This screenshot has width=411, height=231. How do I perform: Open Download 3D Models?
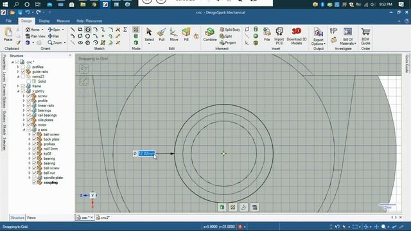click(297, 36)
